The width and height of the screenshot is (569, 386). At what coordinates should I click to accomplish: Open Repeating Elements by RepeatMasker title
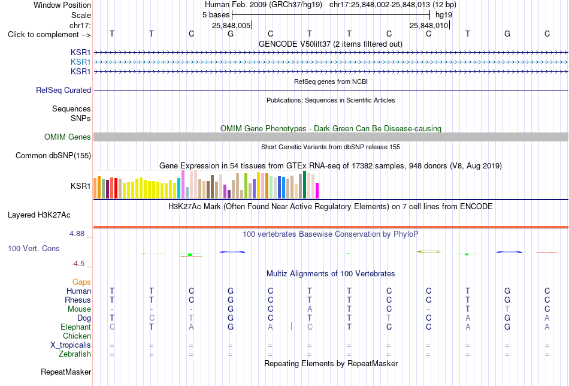[331, 363]
